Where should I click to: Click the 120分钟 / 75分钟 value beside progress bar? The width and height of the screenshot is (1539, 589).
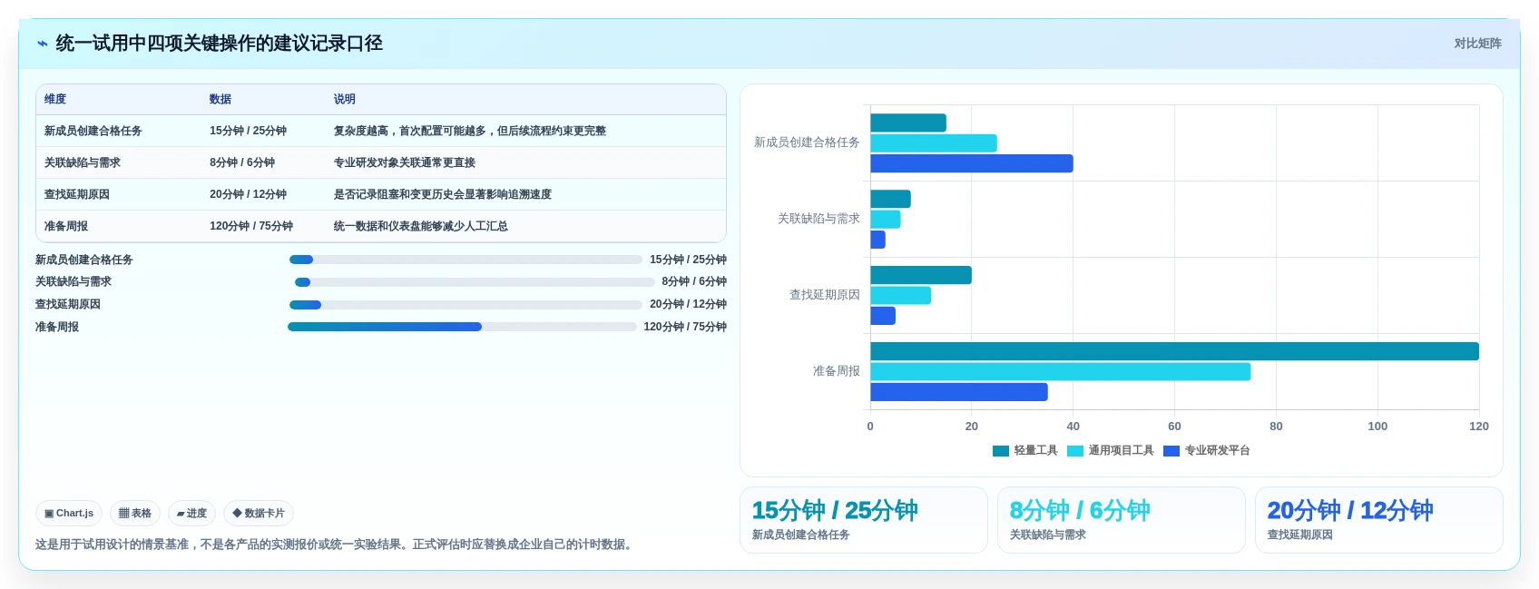(685, 327)
